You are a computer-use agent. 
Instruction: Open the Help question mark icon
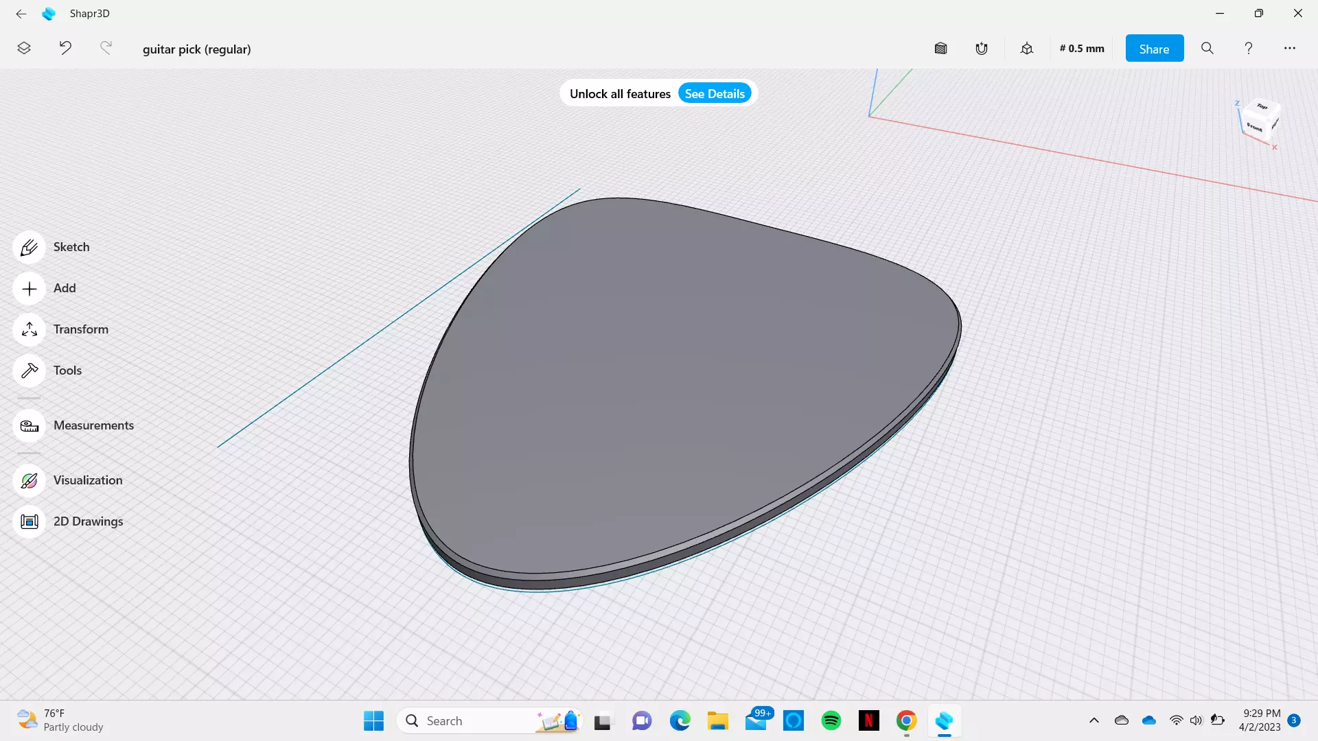(1249, 48)
